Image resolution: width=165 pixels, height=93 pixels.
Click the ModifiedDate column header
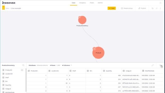click(x=153, y=71)
